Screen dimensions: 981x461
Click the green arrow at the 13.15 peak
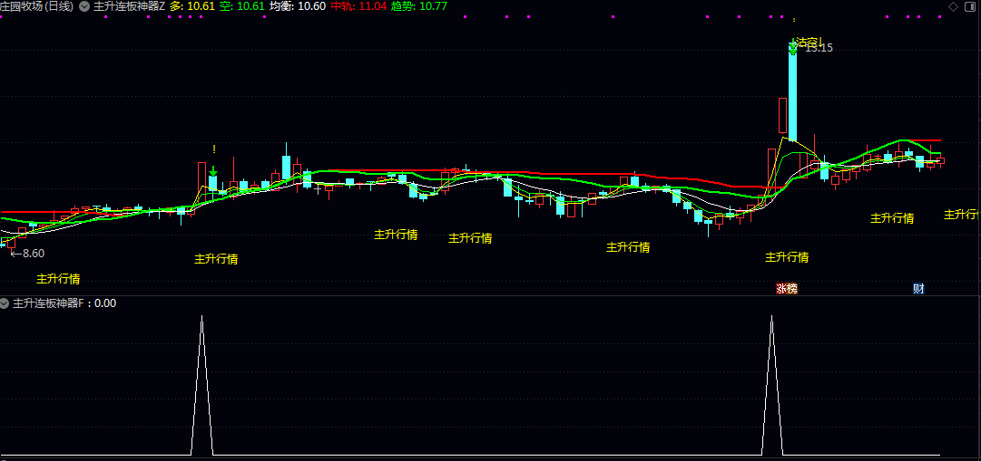point(792,47)
